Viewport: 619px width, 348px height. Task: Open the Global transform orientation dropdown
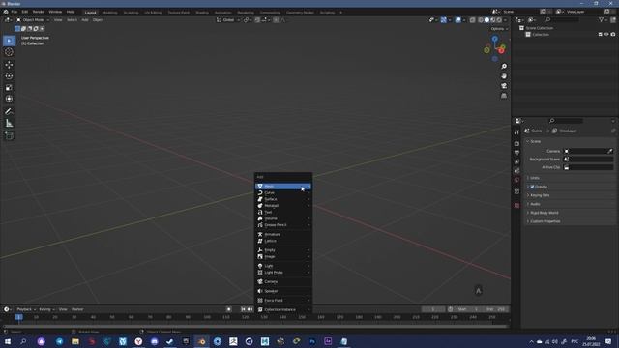(228, 20)
